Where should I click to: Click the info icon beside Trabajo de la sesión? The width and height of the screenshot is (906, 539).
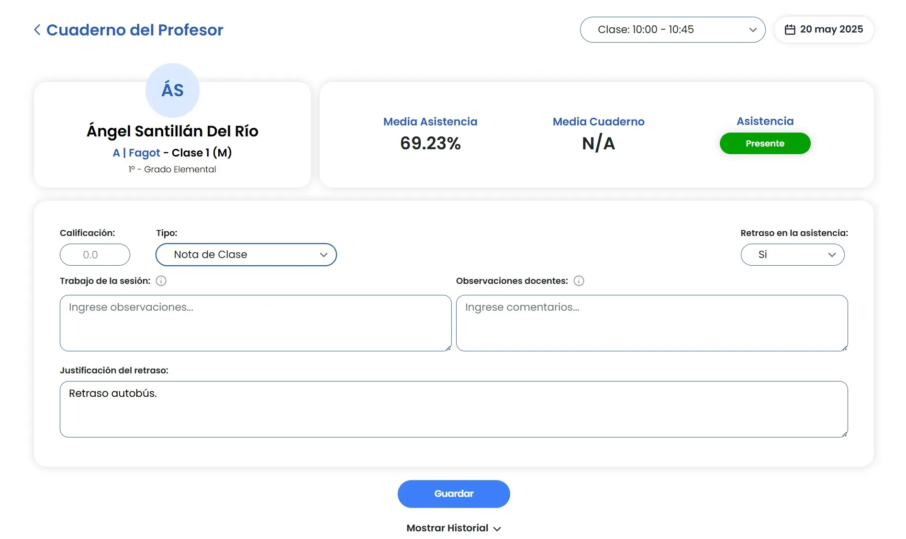coord(161,281)
